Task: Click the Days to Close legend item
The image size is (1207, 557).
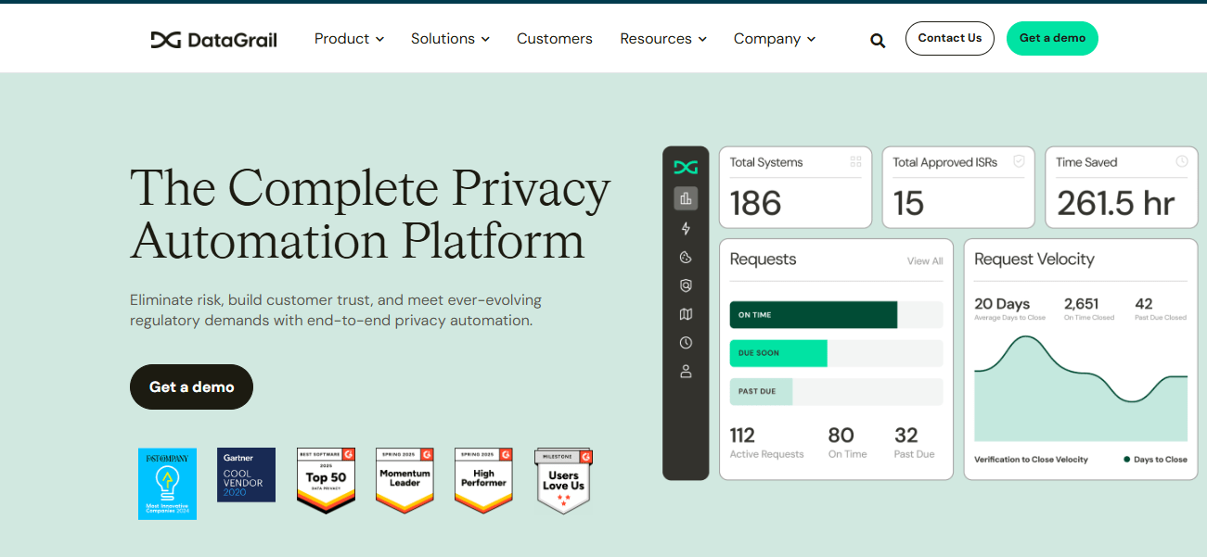Action: click(x=1155, y=460)
